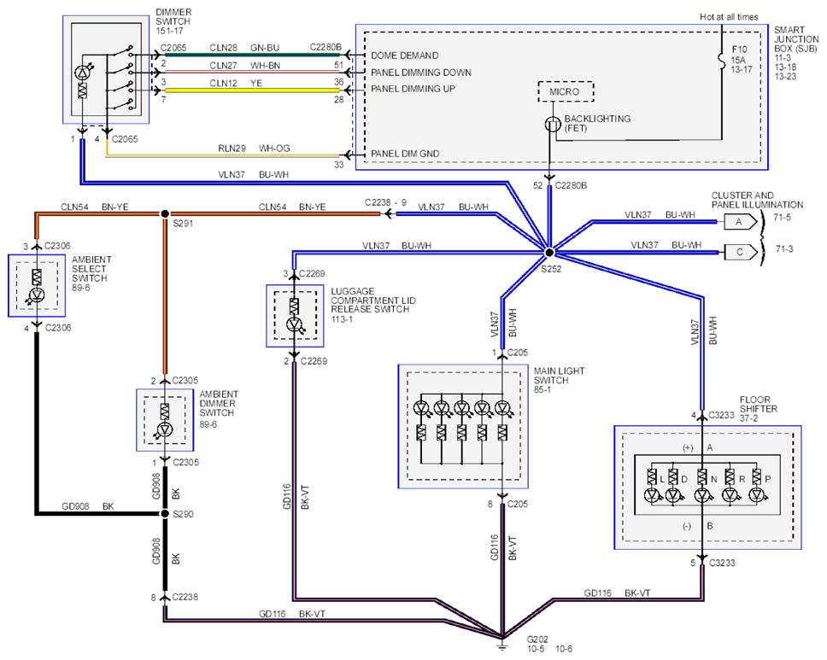
Task: Click the CLN28 GN-BU wire label
Action: point(244,48)
